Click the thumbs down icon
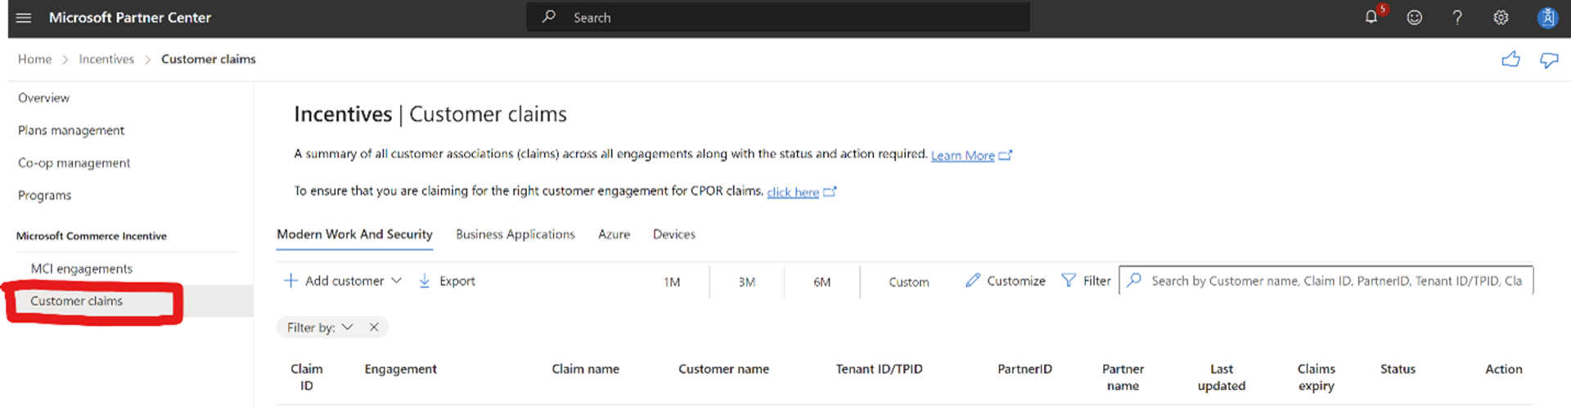The height and width of the screenshot is (407, 1571). (1549, 60)
